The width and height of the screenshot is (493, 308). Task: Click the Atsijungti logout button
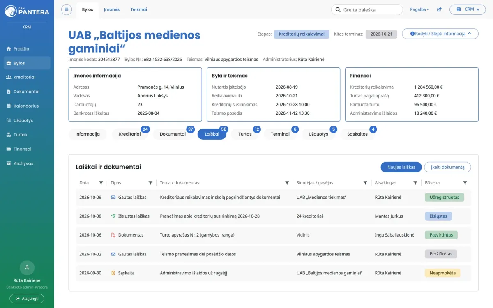pos(27,299)
